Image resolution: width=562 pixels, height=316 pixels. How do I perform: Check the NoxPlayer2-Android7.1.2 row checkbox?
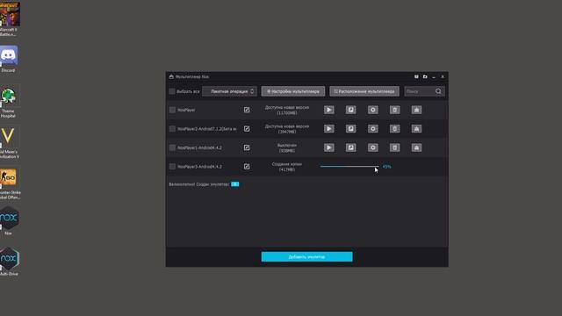(x=172, y=129)
